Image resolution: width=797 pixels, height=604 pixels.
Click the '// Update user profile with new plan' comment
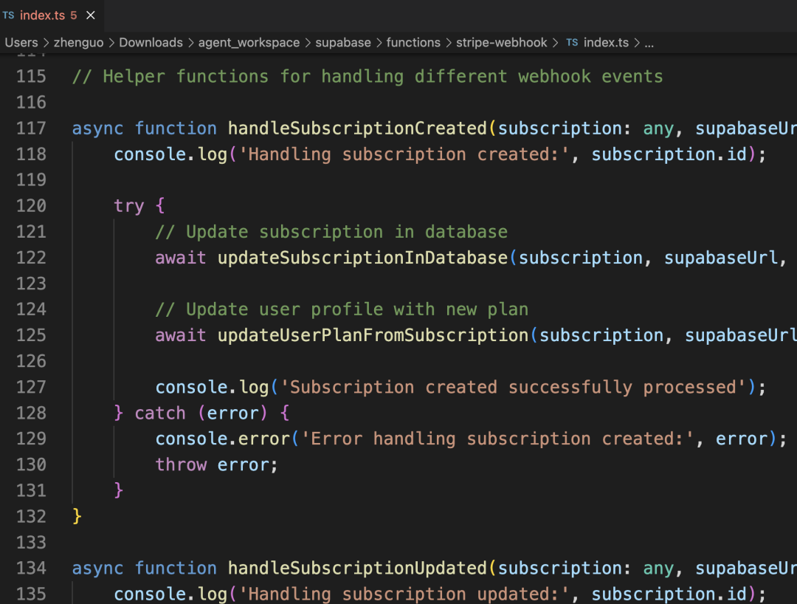pos(342,309)
